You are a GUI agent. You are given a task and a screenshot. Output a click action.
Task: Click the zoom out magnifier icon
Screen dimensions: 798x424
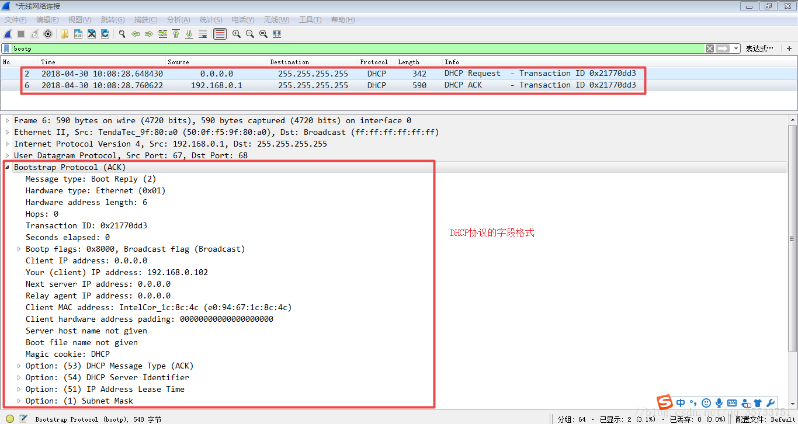[250, 34]
